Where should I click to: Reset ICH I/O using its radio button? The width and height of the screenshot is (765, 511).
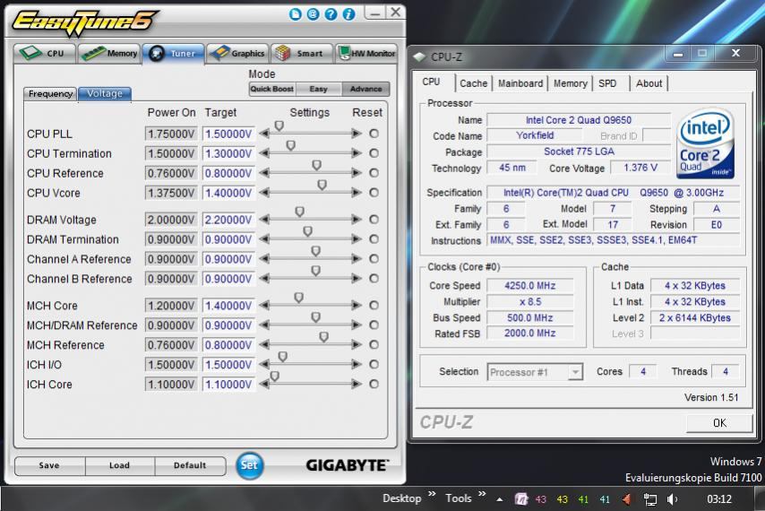[x=374, y=365]
